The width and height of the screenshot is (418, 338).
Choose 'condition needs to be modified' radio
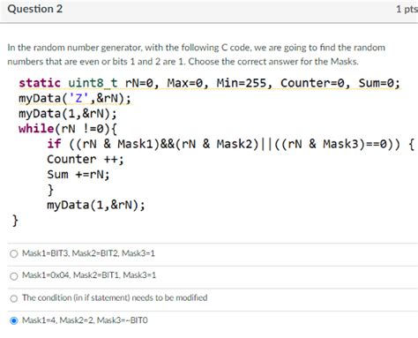(x=14, y=298)
